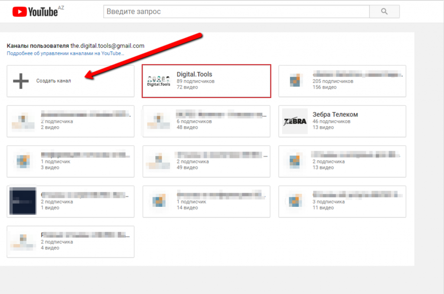Click the '4 видео' count
Screen dimensions: 444x294
pos(50,248)
